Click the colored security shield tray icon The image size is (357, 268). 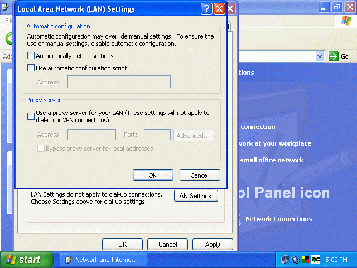point(306,260)
